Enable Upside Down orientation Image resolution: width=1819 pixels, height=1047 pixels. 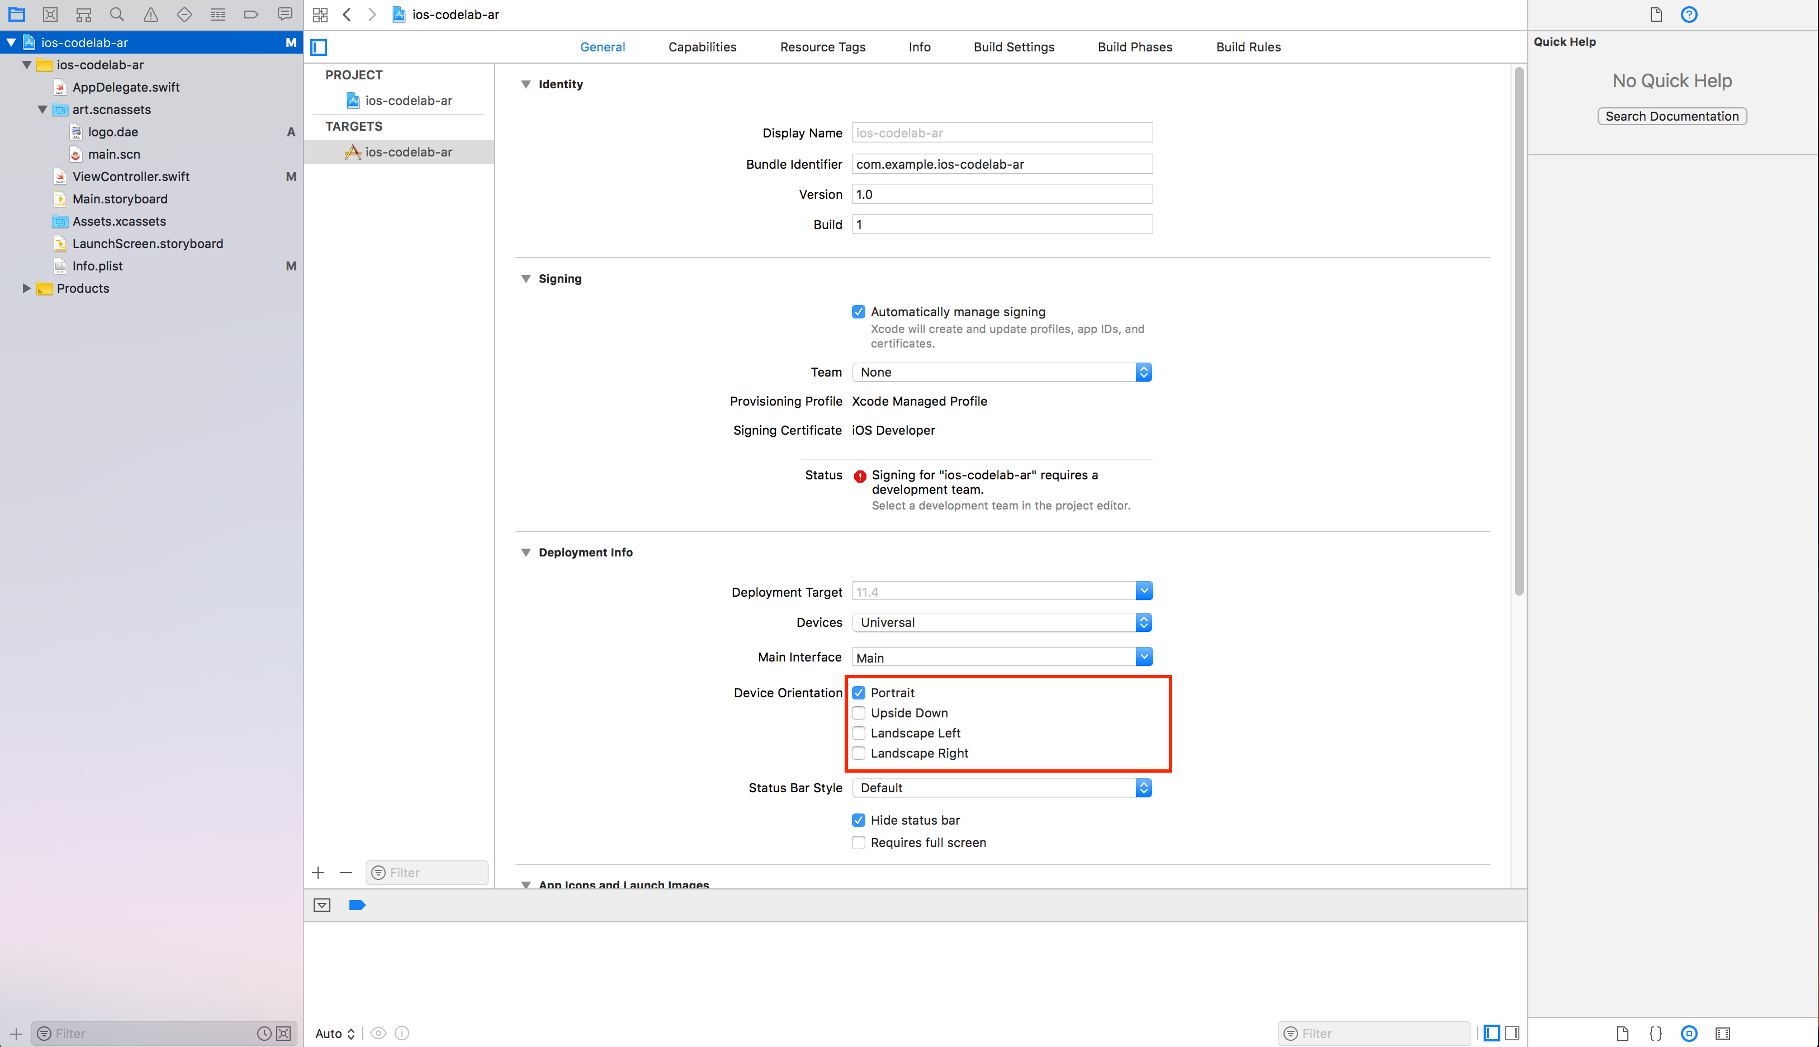point(858,713)
